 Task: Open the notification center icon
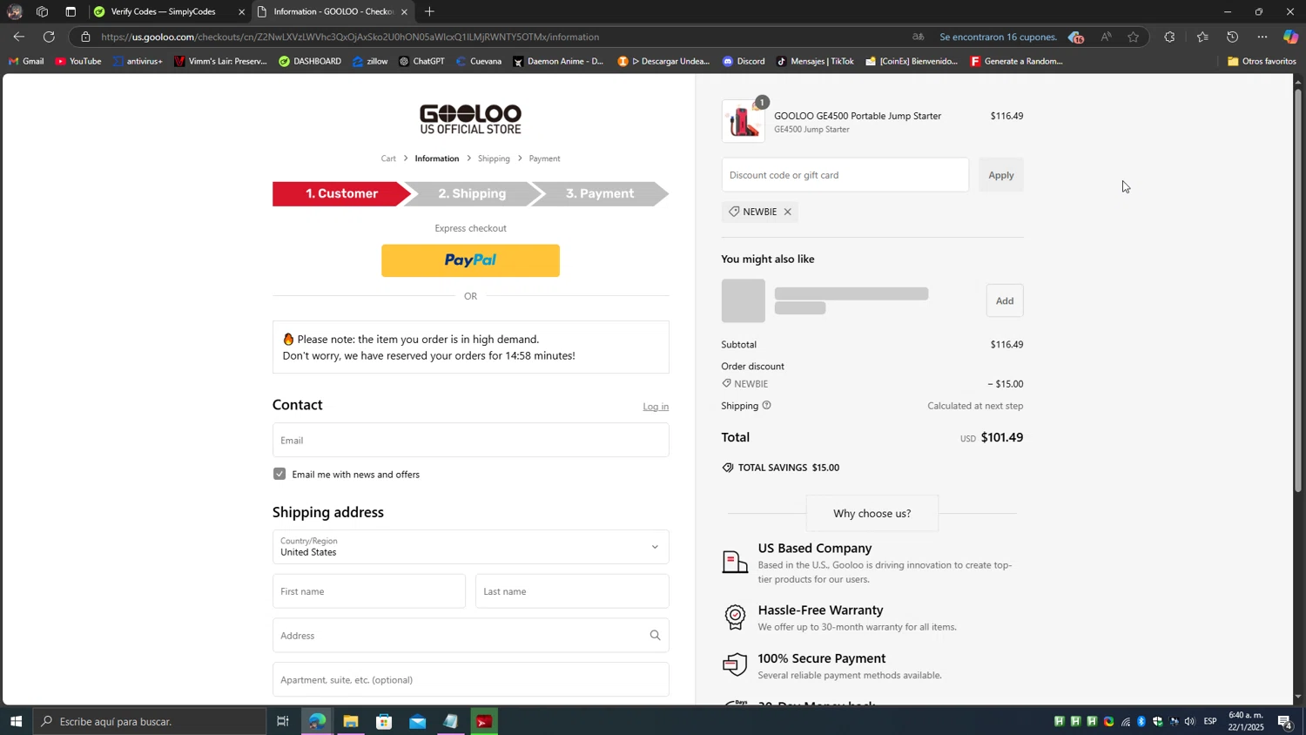[1285, 721]
